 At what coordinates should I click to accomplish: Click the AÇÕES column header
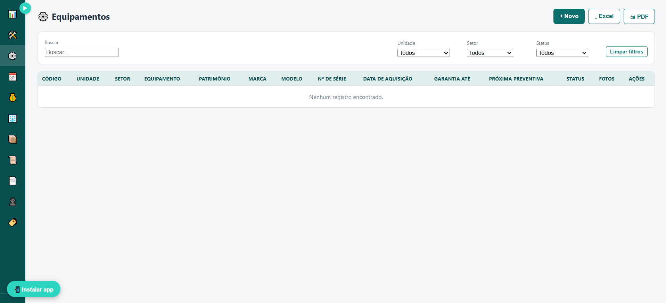click(x=637, y=79)
